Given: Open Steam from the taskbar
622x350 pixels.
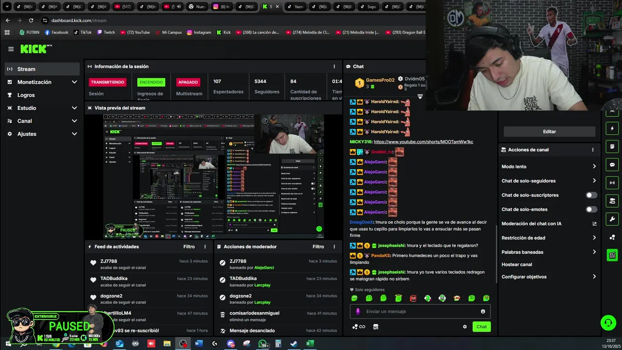Looking at the screenshot, I should coord(294,344).
